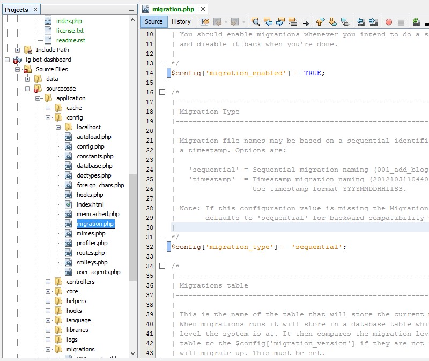429x361 pixels.
Task: Shift line left in editor toolbar
Action: pyautogui.click(x=361, y=22)
